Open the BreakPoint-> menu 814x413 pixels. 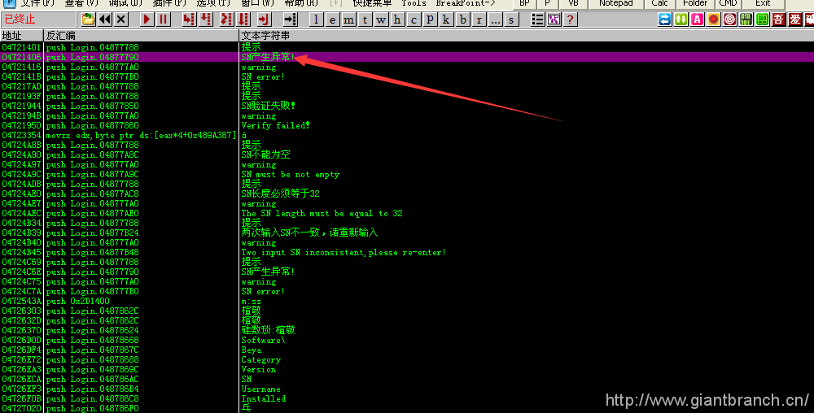point(466,3)
